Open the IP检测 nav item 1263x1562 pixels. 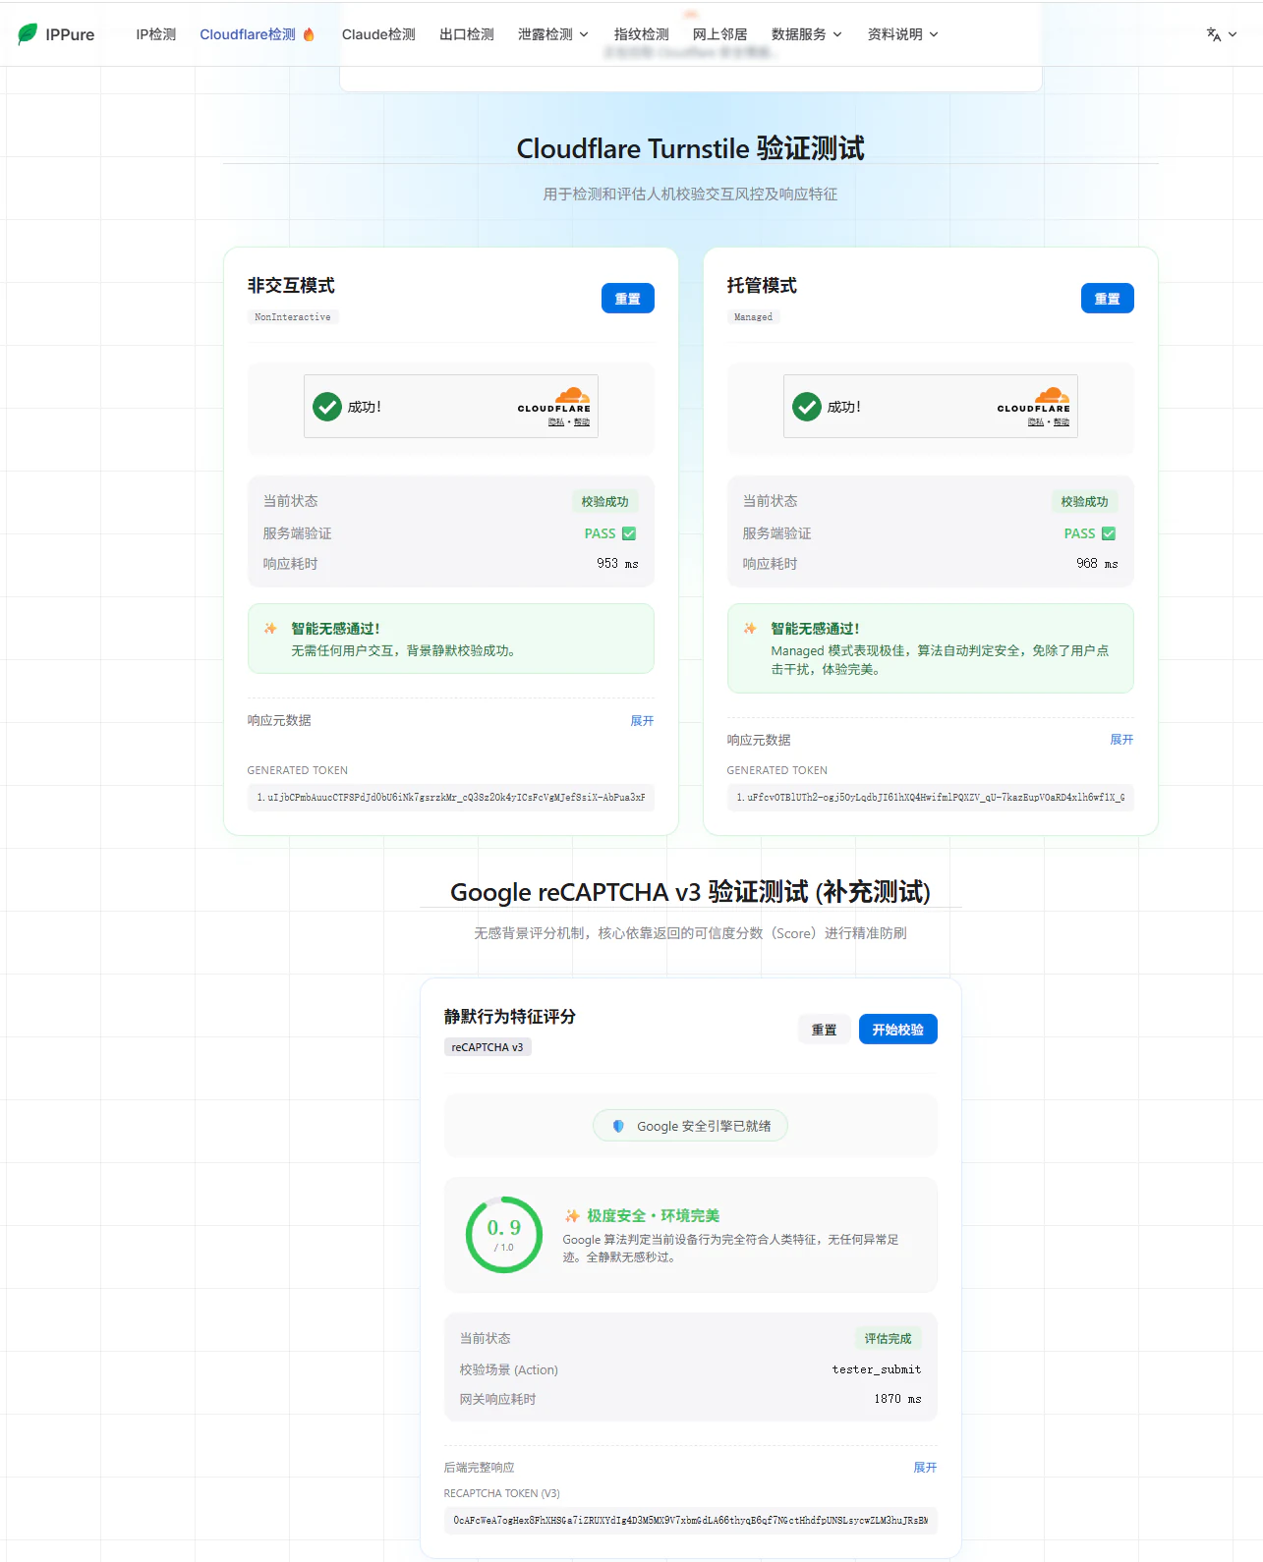click(x=156, y=34)
